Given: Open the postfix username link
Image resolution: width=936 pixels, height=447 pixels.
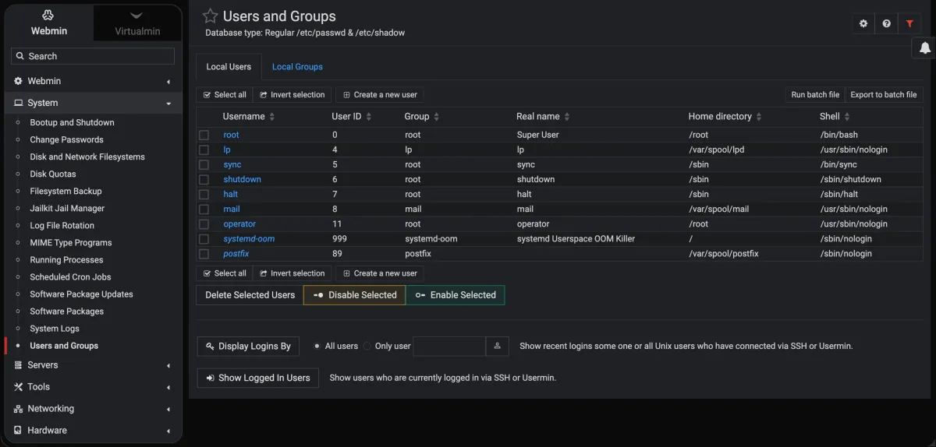Looking at the screenshot, I should [x=236, y=254].
